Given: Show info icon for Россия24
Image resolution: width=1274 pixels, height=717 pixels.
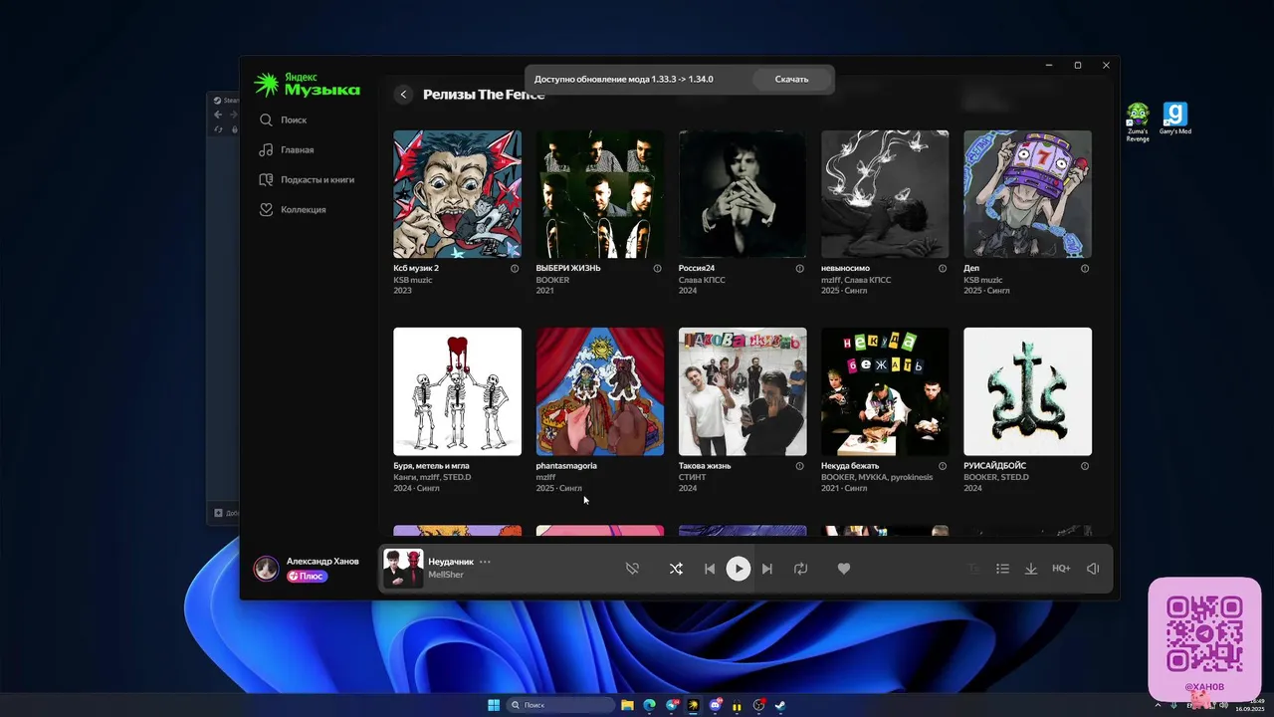Looking at the screenshot, I should coord(799,268).
